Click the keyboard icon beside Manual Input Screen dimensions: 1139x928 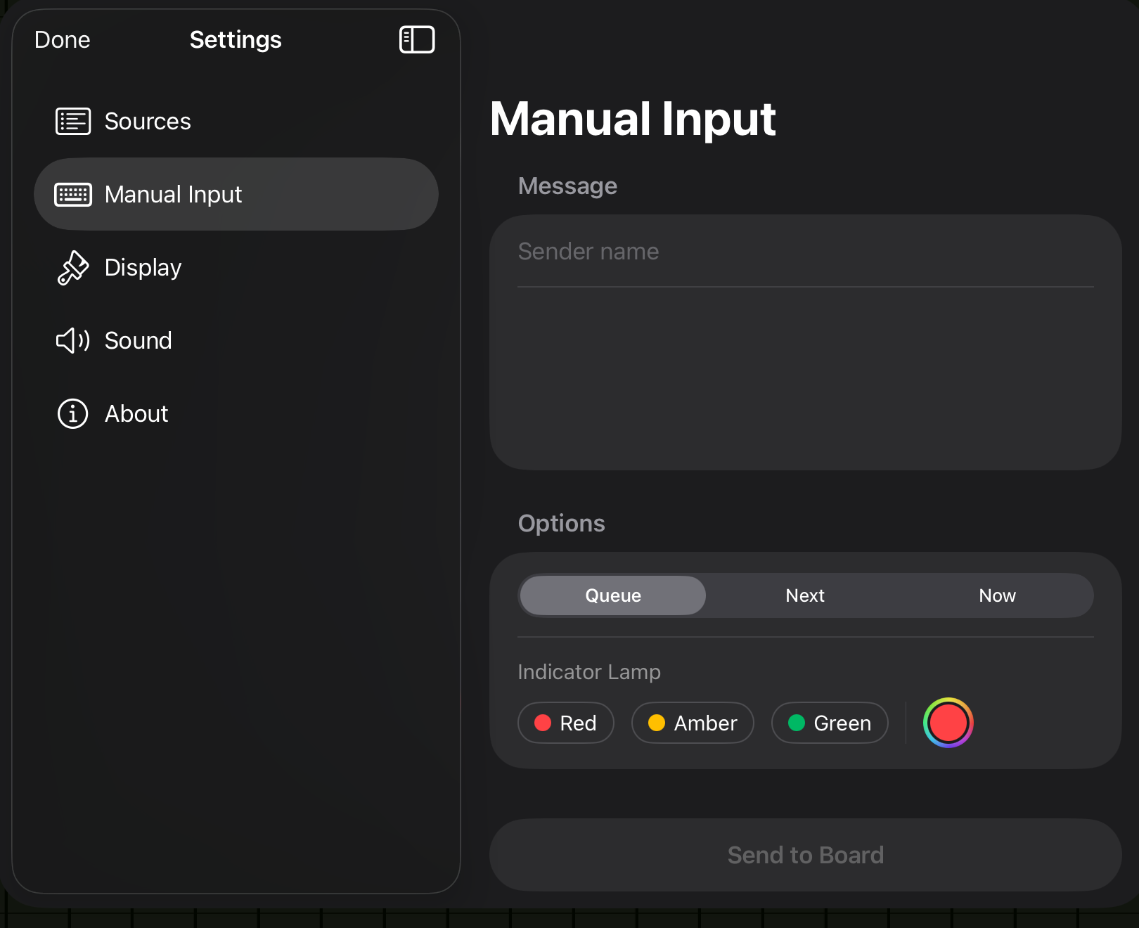[x=74, y=194]
